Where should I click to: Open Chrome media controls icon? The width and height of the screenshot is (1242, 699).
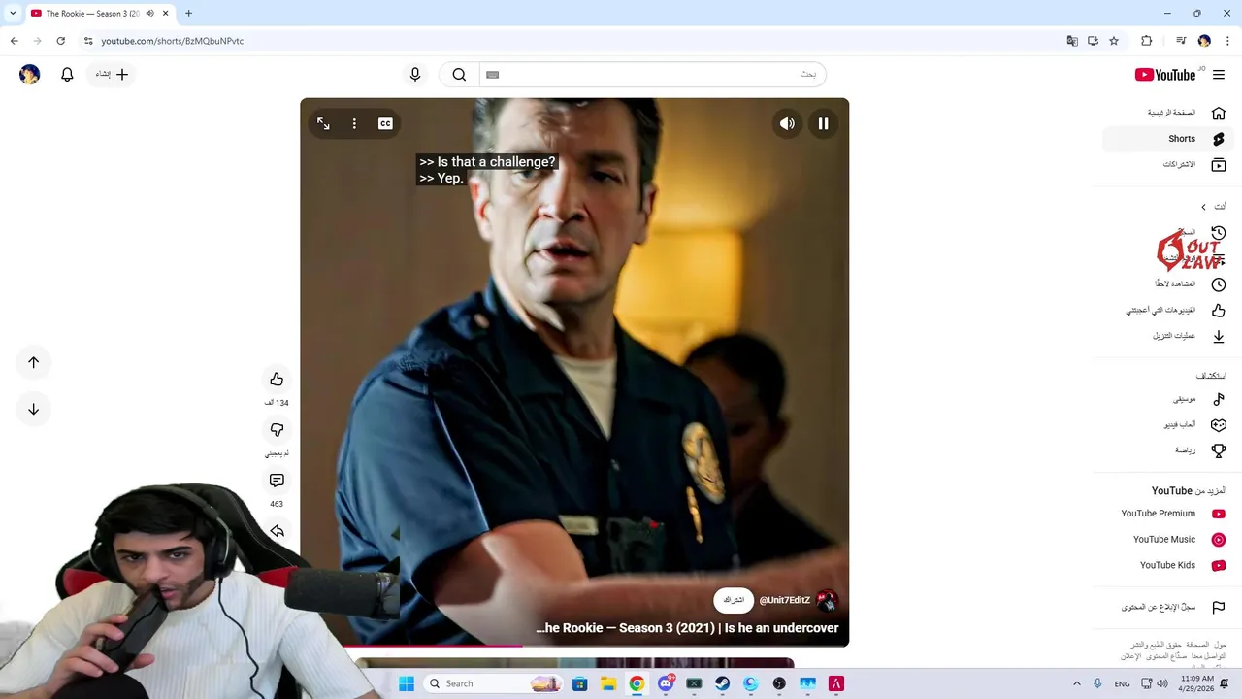pyautogui.click(x=1181, y=41)
